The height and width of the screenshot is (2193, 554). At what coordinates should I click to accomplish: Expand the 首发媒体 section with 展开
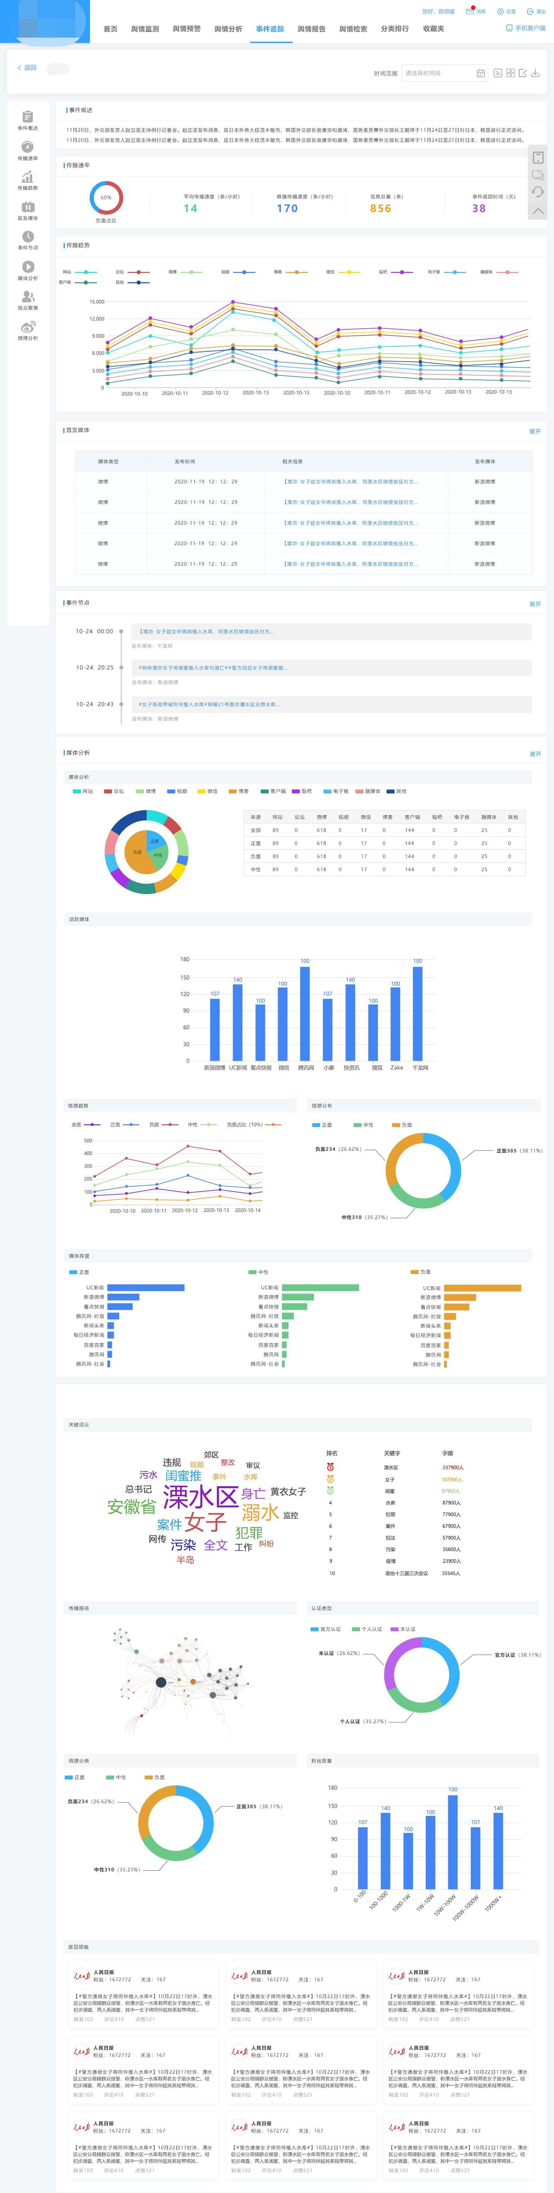click(x=535, y=432)
